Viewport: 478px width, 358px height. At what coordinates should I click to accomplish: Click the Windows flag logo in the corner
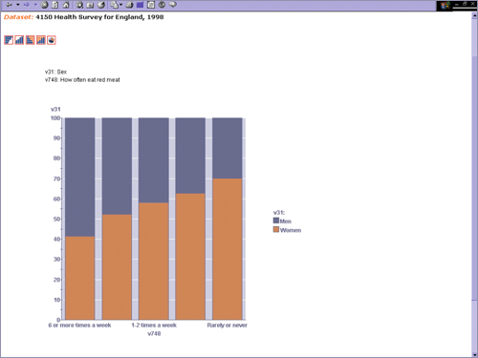pos(445,6)
